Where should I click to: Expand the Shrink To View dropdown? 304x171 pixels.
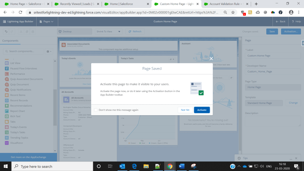click(x=109, y=31)
